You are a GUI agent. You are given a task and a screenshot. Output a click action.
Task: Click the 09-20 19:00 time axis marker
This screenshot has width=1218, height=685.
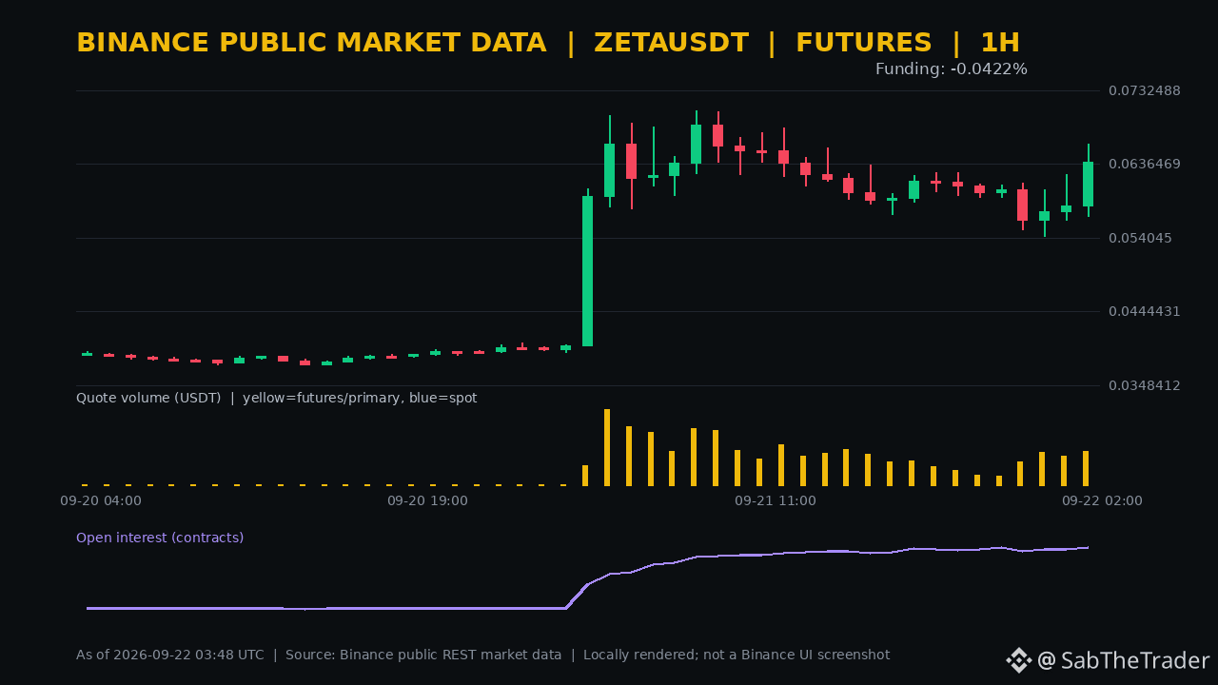(427, 500)
